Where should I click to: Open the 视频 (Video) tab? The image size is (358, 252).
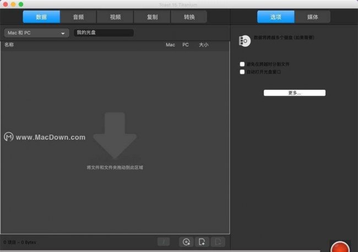(115, 17)
